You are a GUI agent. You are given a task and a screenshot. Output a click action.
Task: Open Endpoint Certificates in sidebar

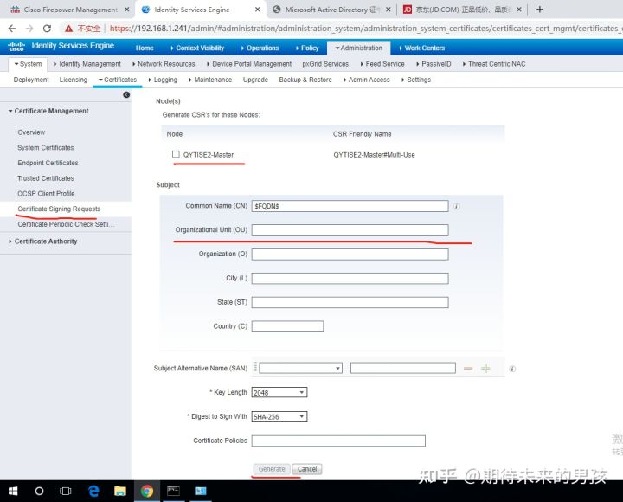pos(48,163)
